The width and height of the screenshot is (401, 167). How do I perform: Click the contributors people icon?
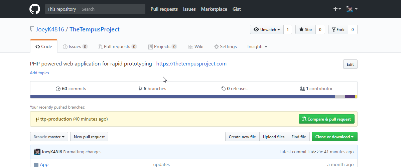pos(302,89)
